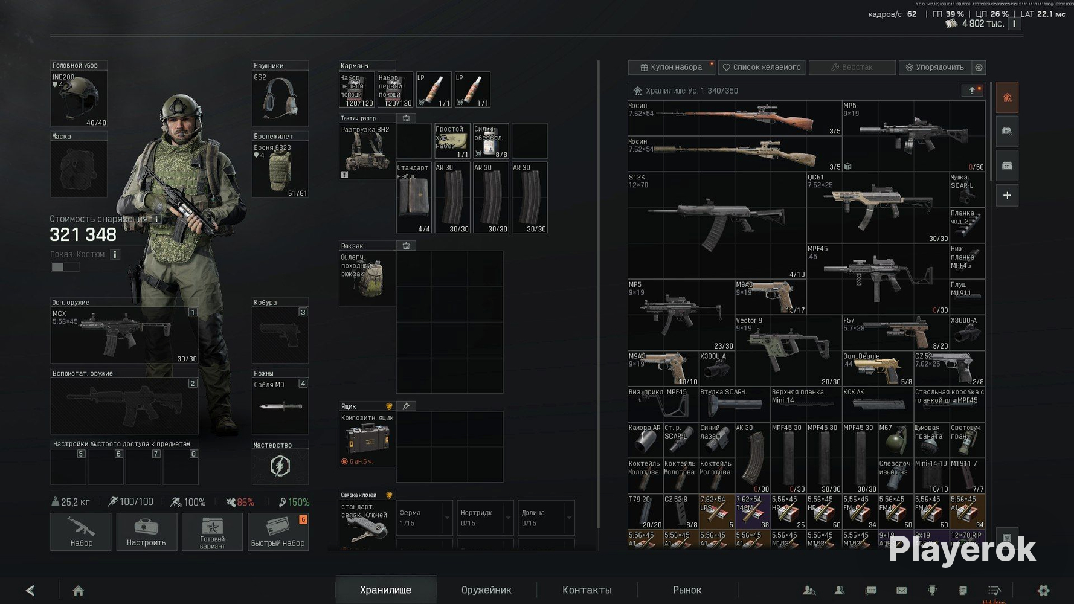Open the chat messages icon
This screenshot has height=604, width=1074.
(x=870, y=590)
